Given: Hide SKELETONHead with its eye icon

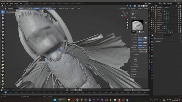Looking at the screenshot, I should click(178, 23).
